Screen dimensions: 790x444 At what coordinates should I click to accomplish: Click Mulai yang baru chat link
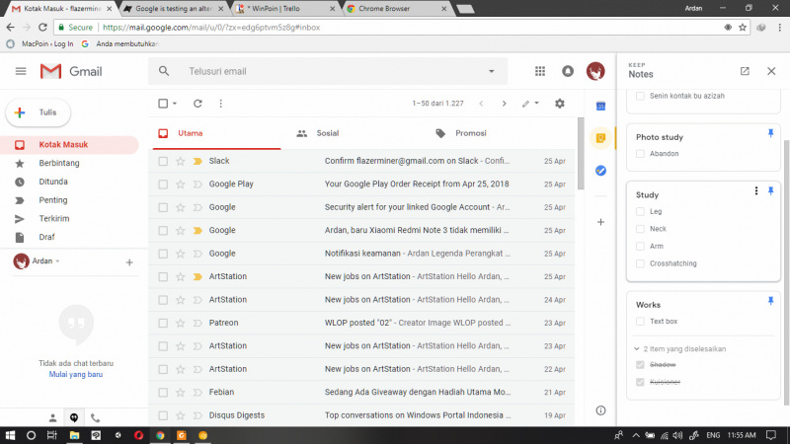[x=76, y=375]
